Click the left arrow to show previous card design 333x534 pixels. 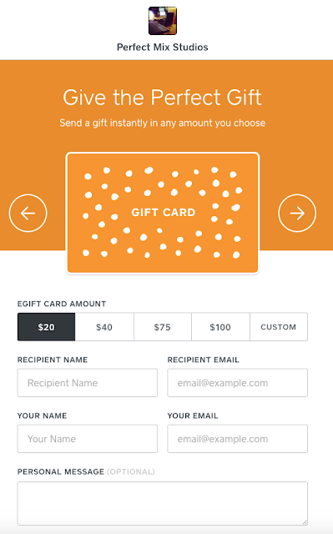pos(28,214)
